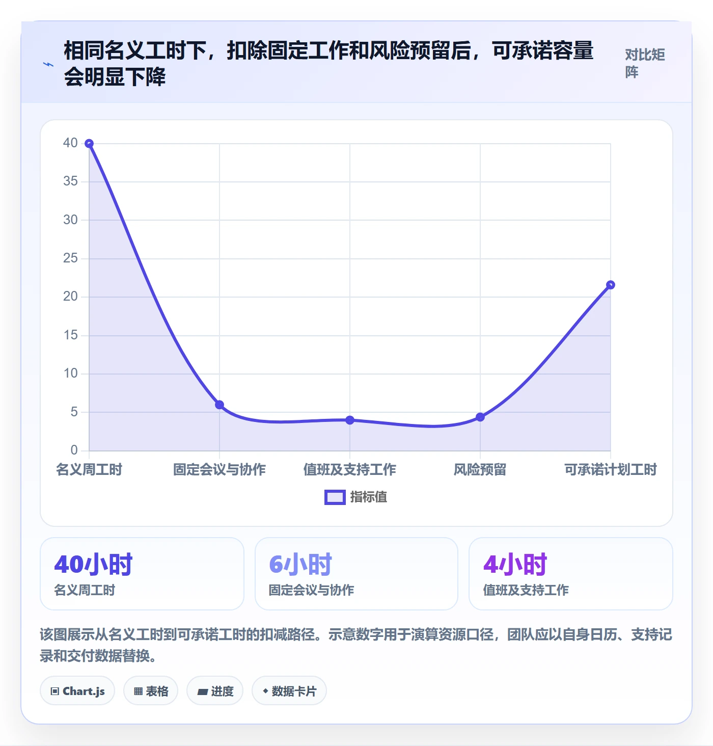Click the 固定会议与协作 caption under 6小时
Image resolution: width=713 pixels, height=746 pixels.
coord(312,590)
